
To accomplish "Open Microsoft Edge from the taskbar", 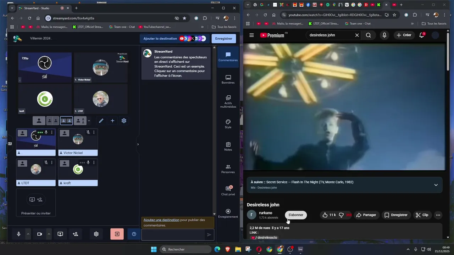I will [x=217, y=249].
